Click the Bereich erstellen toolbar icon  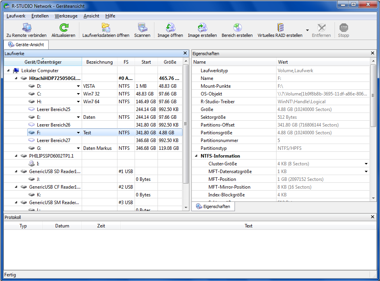[237, 28]
